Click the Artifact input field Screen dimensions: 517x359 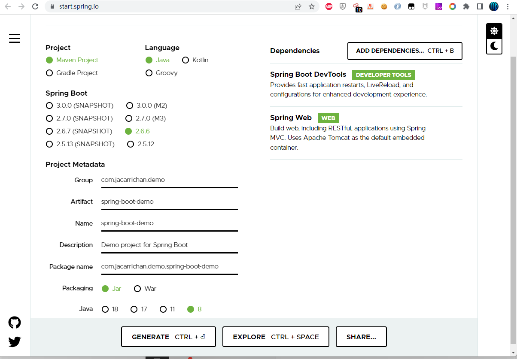pyautogui.click(x=169, y=202)
